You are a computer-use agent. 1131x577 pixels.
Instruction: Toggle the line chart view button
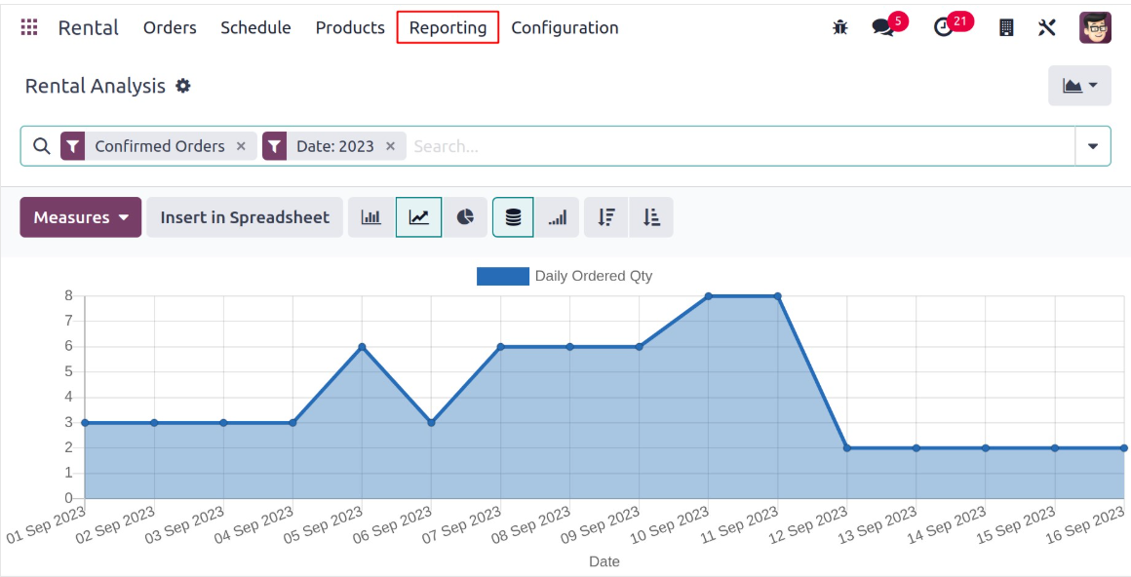pos(418,217)
